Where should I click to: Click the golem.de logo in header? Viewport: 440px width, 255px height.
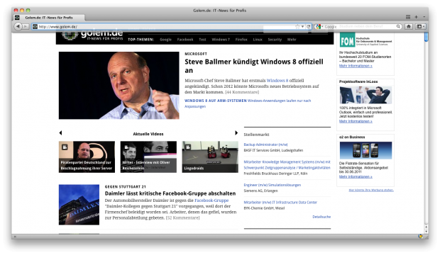[x=92, y=35]
